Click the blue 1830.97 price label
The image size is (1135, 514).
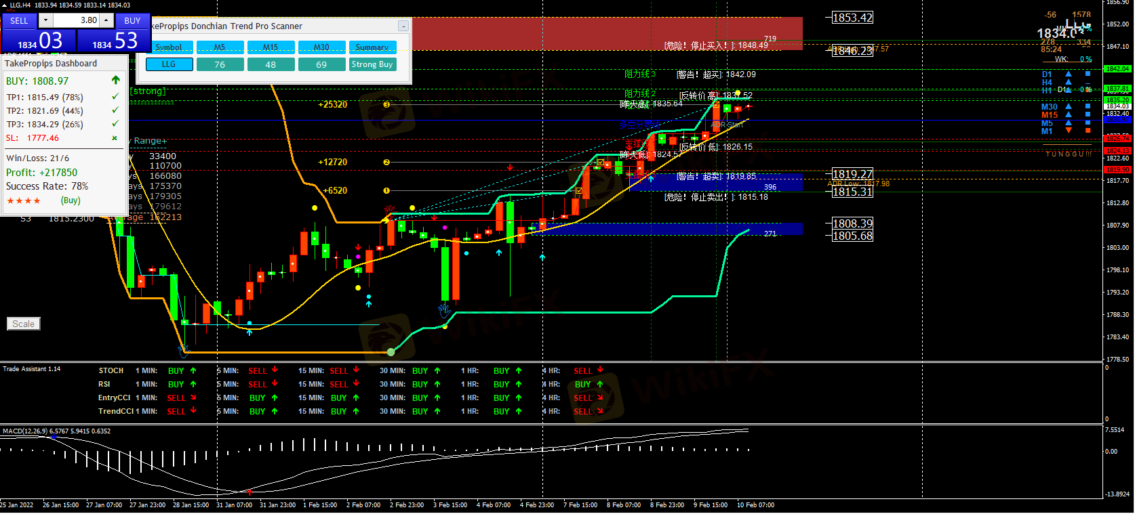point(1117,120)
